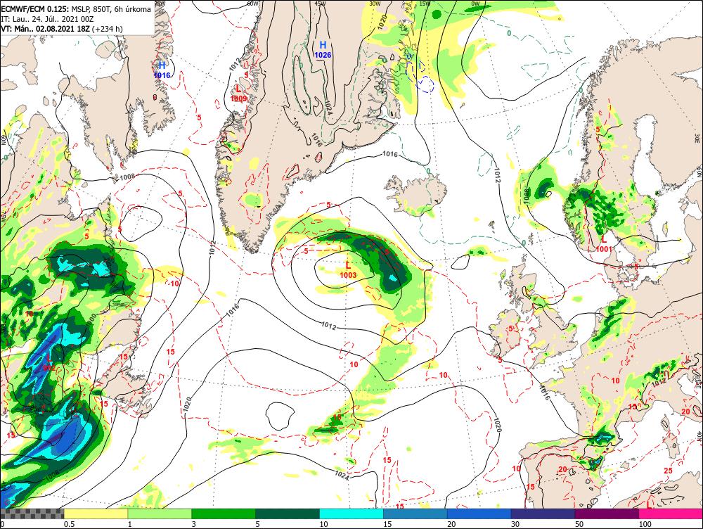Select the L 1003 low south of Greenland

(348, 271)
